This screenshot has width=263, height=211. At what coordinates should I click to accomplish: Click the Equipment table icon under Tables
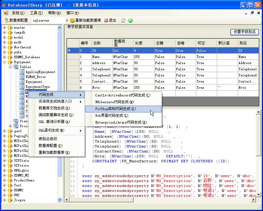coord(22,82)
